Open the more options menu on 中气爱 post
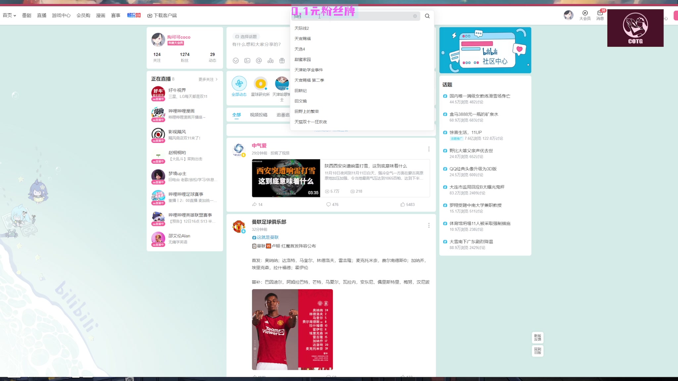 [x=429, y=149]
